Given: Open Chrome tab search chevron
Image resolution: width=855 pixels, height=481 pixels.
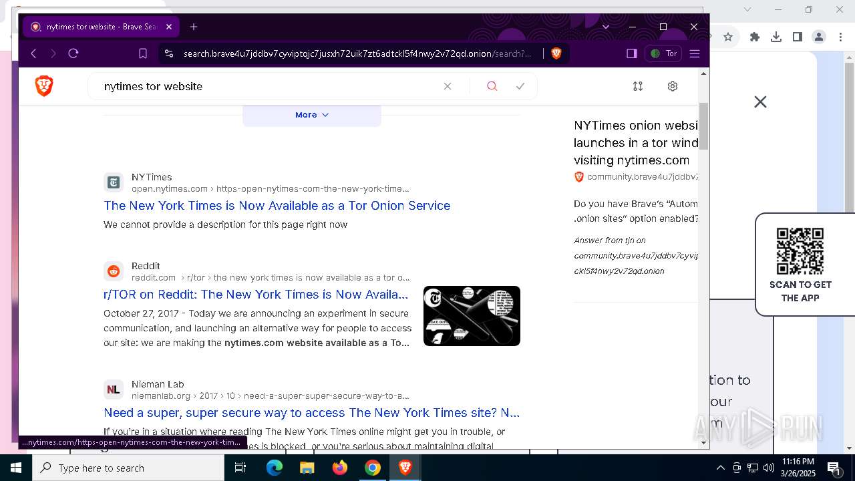Looking at the screenshot, I should coord(747,9).
